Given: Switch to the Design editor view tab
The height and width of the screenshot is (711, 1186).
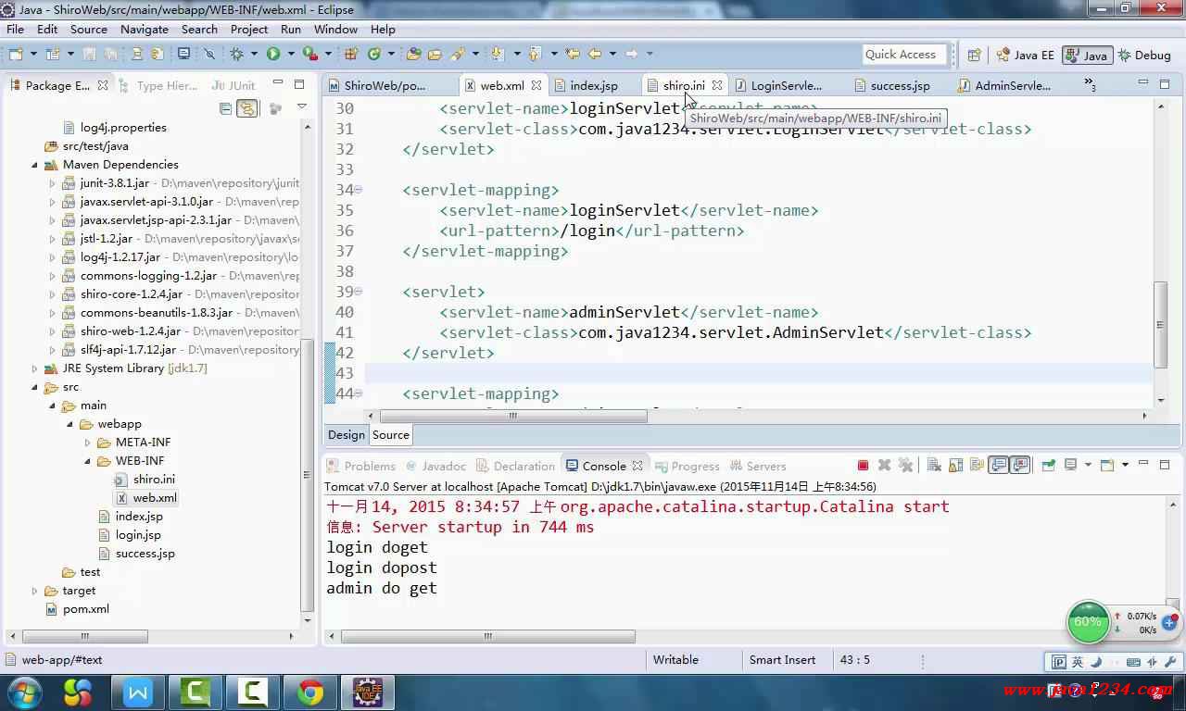Looking at the screenshot, I should coord(346,434).
